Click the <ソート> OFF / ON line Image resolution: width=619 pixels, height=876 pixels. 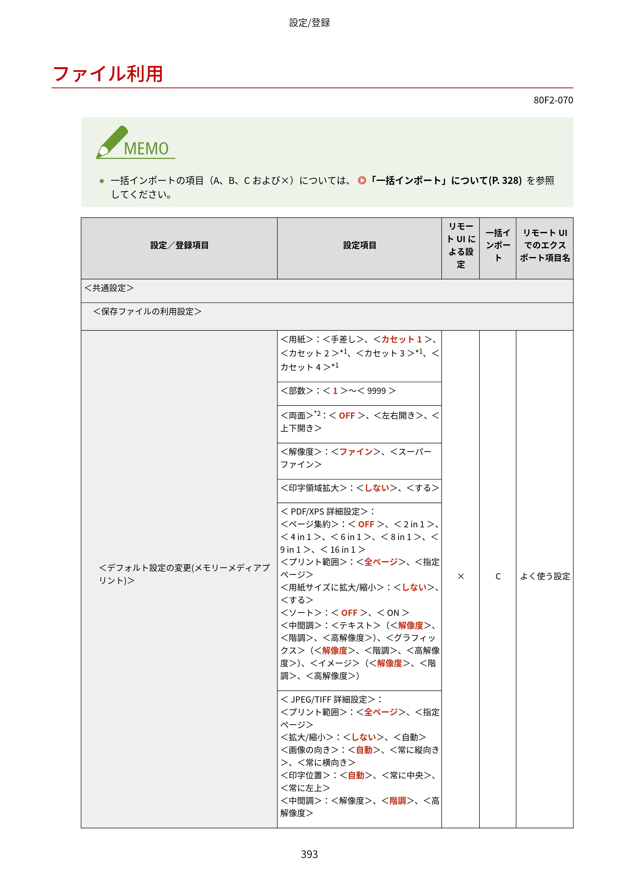[345, 613]
